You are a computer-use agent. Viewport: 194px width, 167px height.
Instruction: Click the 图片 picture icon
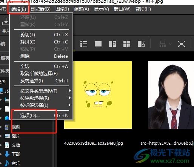pos(7,136)
